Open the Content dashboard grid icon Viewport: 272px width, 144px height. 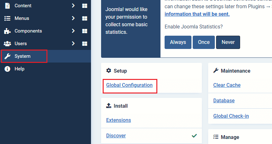[84, 6]
